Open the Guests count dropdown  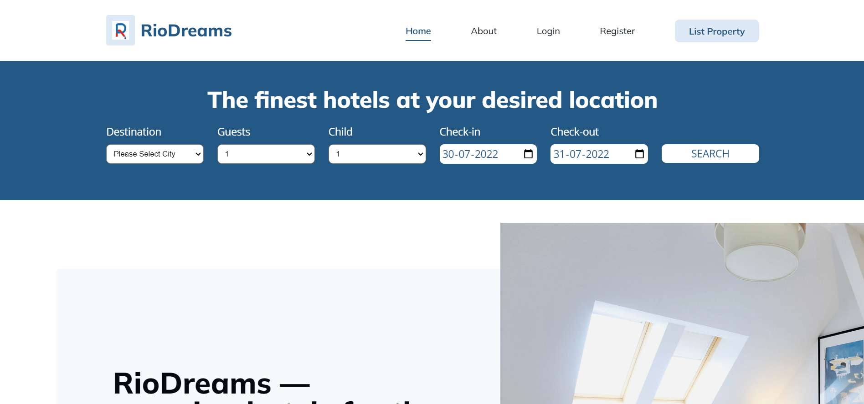click(x=266, y=154)
